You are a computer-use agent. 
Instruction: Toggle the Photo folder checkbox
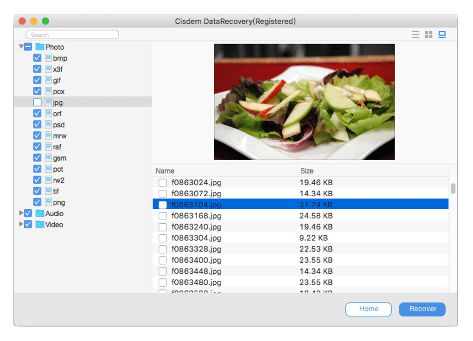point(28,47)
